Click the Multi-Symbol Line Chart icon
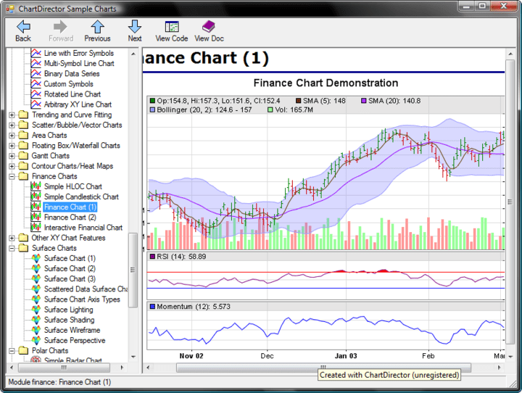The height and width of the screenshot is (393, 522). coord(36,63)
